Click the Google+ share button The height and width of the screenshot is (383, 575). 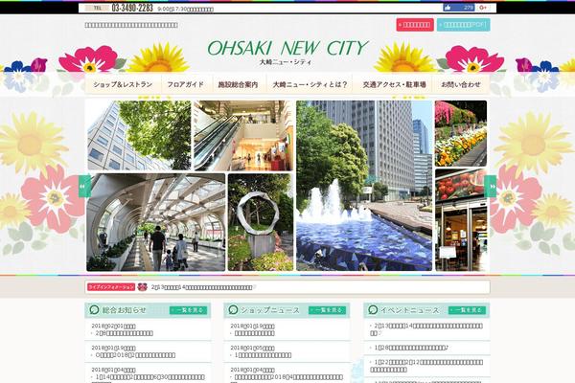click(483, 8)
